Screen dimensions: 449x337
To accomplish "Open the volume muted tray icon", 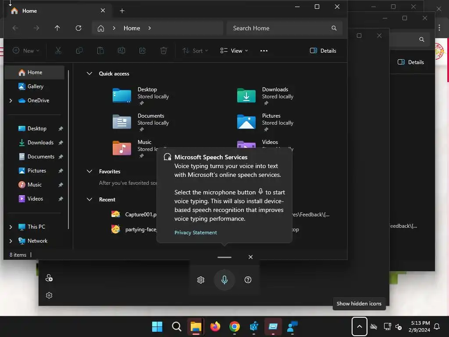I will coord(398,326).
